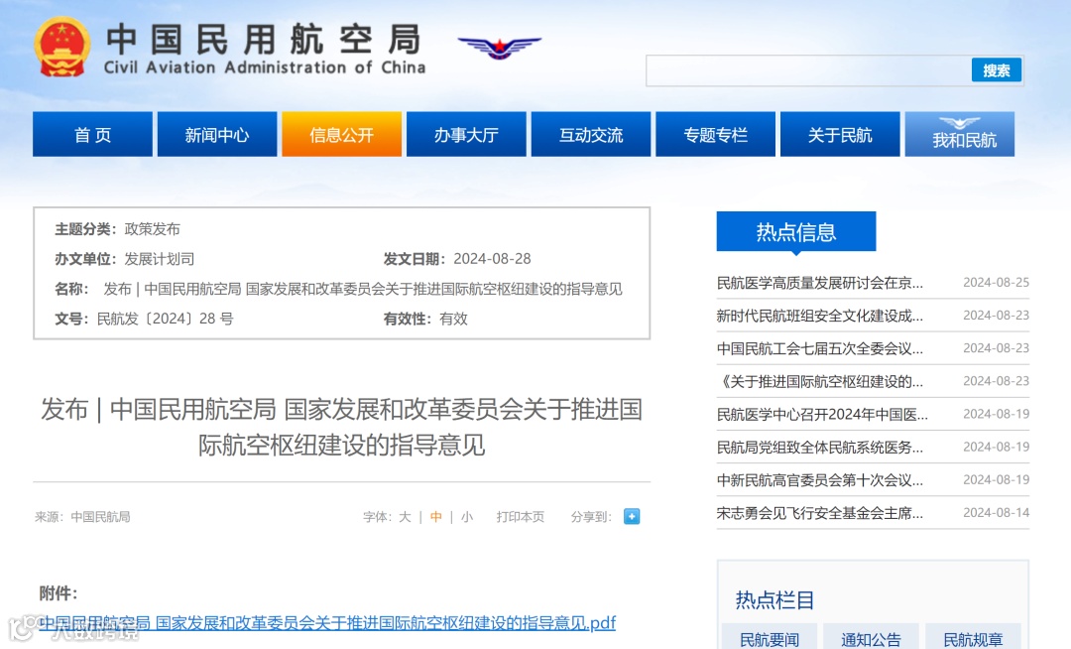Click the blue share plus icon
Viewport: 1071px width, 649px height.
click(x=632, y=516)
